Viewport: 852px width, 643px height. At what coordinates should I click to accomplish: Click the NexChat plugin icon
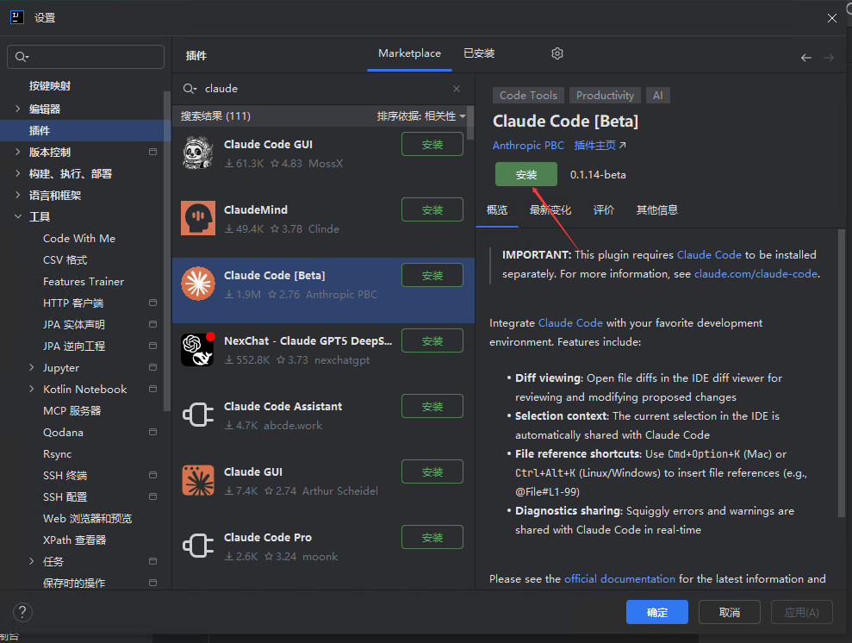click(x=197, y=349)
